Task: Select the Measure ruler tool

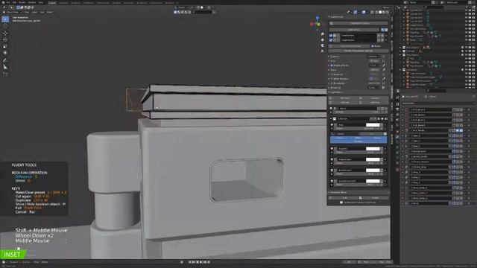Action: 5,66
